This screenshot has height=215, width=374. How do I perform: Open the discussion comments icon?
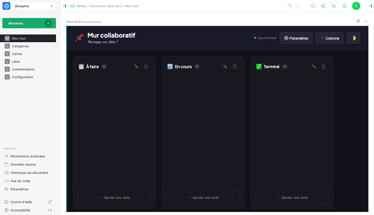[x=334, y=6]
